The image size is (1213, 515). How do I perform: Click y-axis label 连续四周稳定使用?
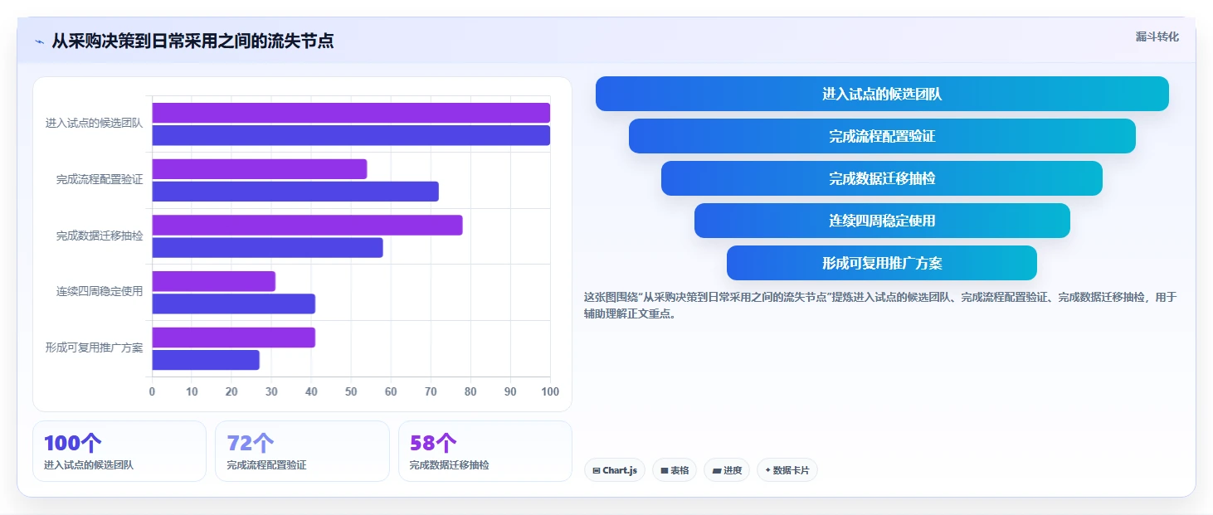pyautogui.click(x=100, y=292)
